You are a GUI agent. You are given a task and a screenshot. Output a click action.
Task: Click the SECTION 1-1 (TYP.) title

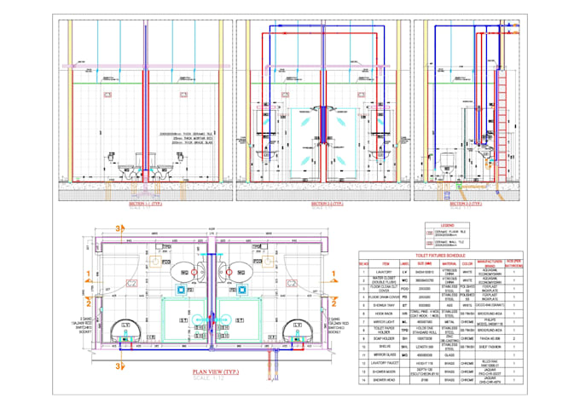(145, 204)
